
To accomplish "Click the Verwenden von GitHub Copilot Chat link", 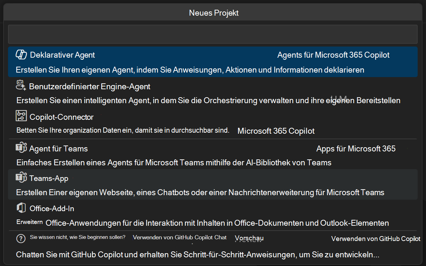I will 180,238.
